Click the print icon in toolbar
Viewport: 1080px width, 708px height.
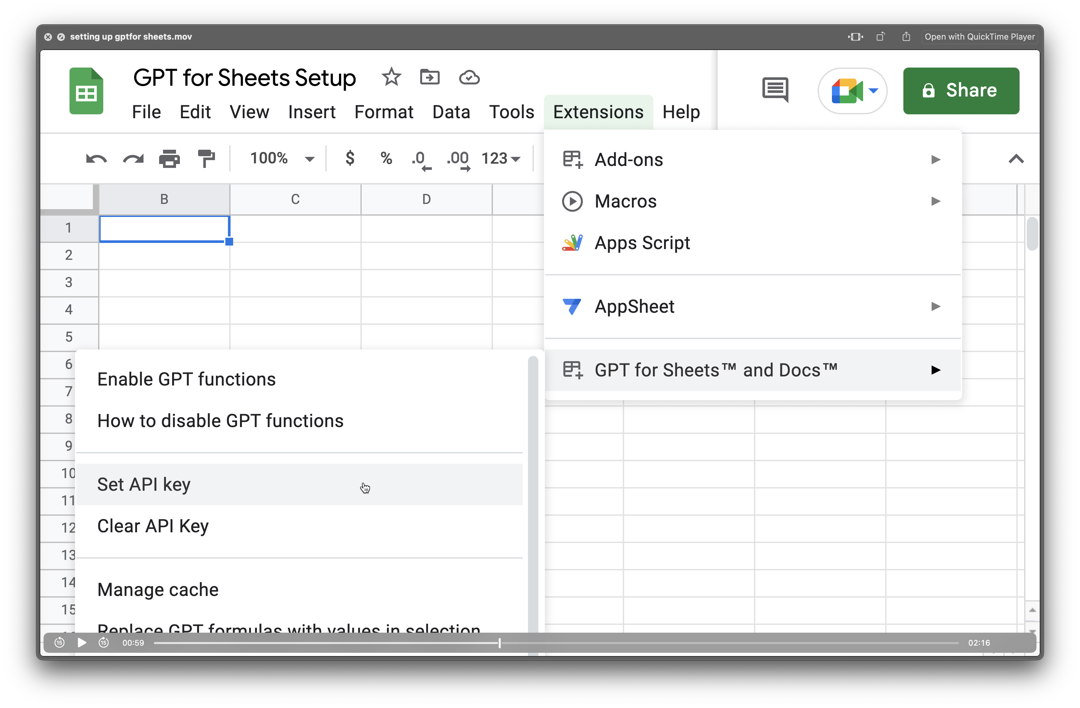click(169, 159)
